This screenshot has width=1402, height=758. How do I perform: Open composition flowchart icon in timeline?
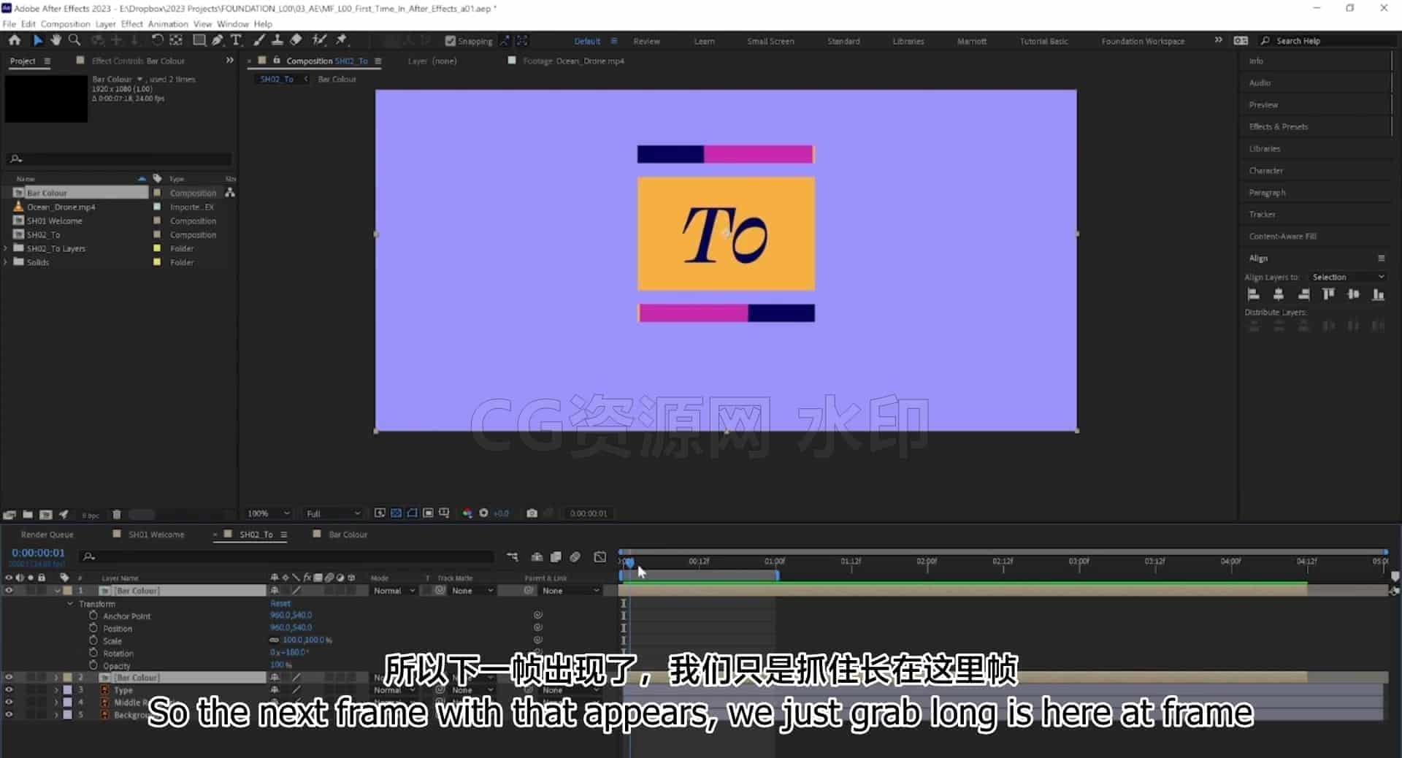(512, 557)
